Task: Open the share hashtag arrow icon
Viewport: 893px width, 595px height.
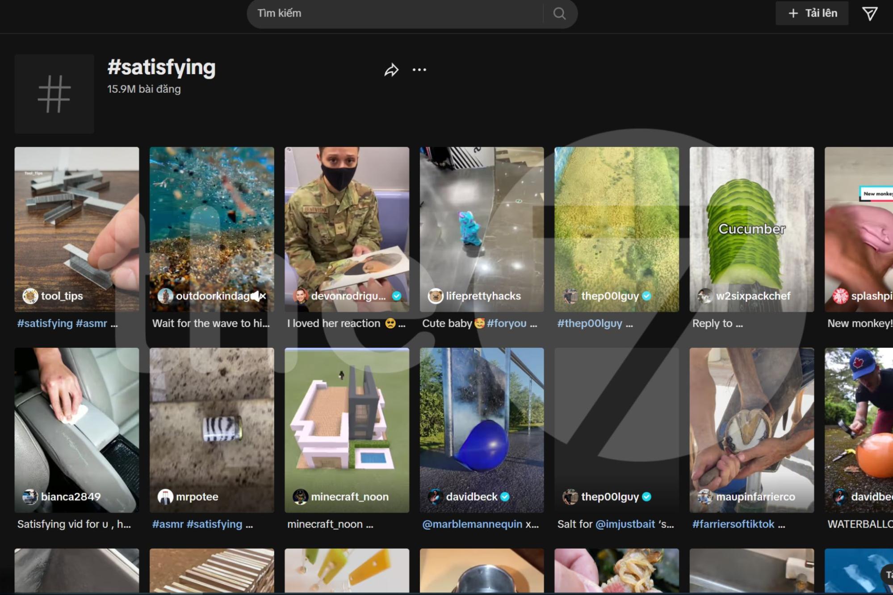Action: [391, 70]
